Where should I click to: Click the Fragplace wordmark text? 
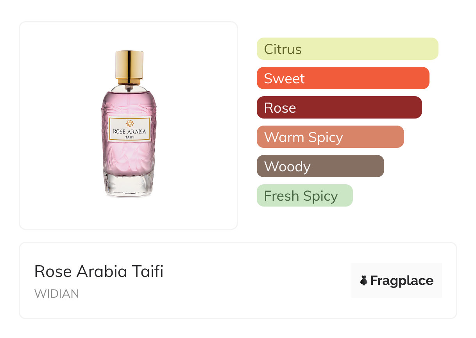402,280
